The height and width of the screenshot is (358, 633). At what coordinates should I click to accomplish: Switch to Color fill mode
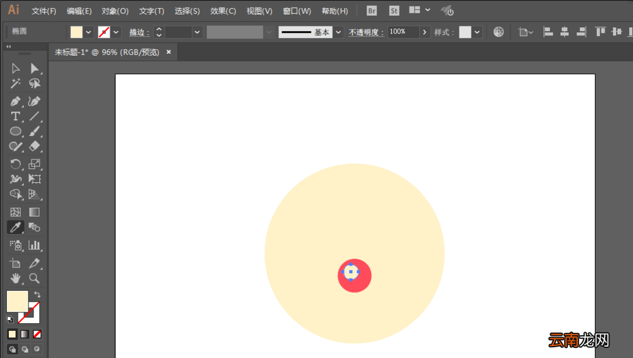coord(12,334)
